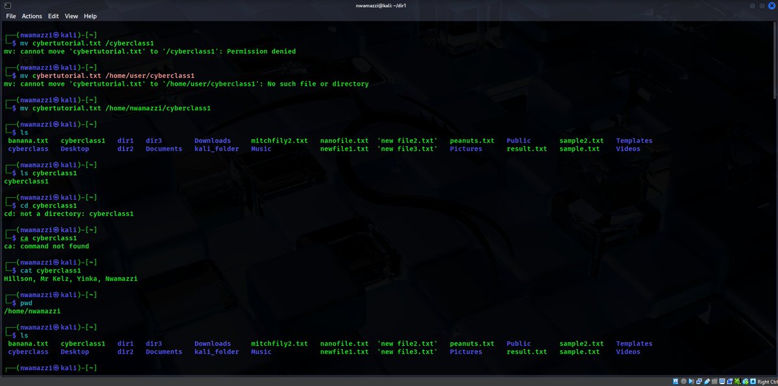Click the window title nwamazzi@kali: ~/dir1
Image resolution: width=778 pixels, height=386 pixels.
(381, 5)
